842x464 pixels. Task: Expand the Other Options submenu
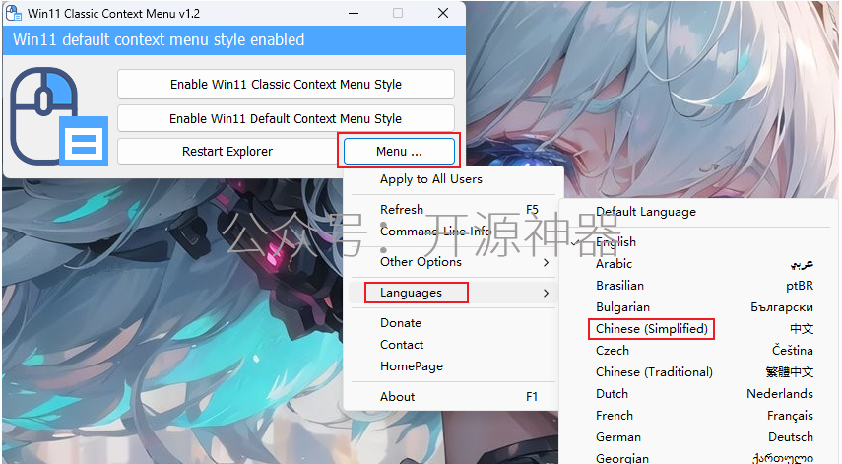click(453, 262)
